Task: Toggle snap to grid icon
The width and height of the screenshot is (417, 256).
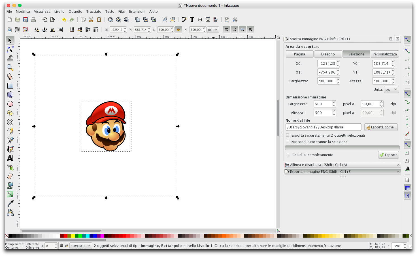Action: 407,188
